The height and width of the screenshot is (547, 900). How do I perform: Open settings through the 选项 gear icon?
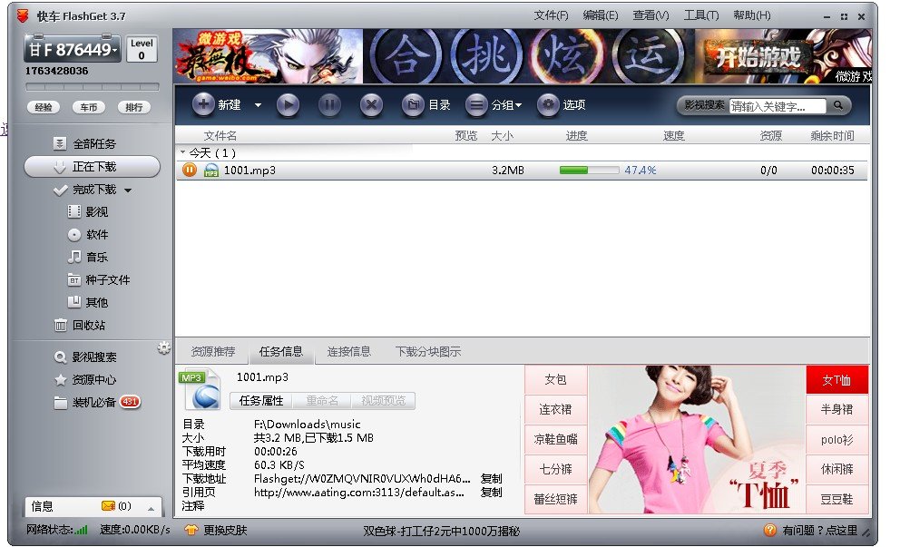point(548,105)
